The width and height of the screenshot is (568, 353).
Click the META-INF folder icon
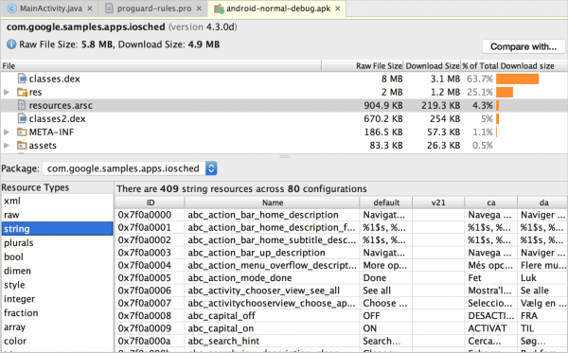click(22, 132)
